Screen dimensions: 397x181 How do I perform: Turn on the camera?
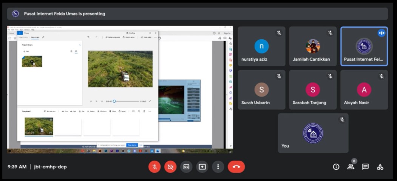(x=170, y=167)
